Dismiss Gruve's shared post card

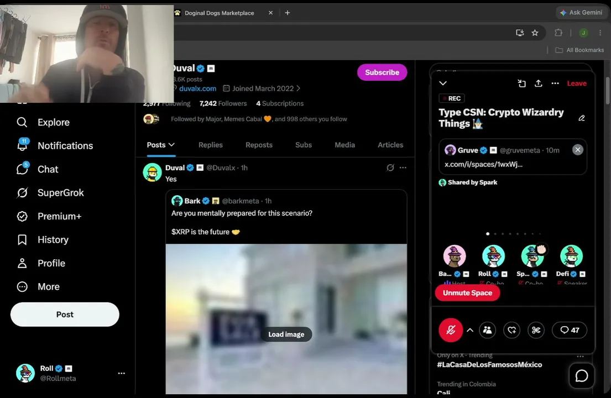[577, 150]
